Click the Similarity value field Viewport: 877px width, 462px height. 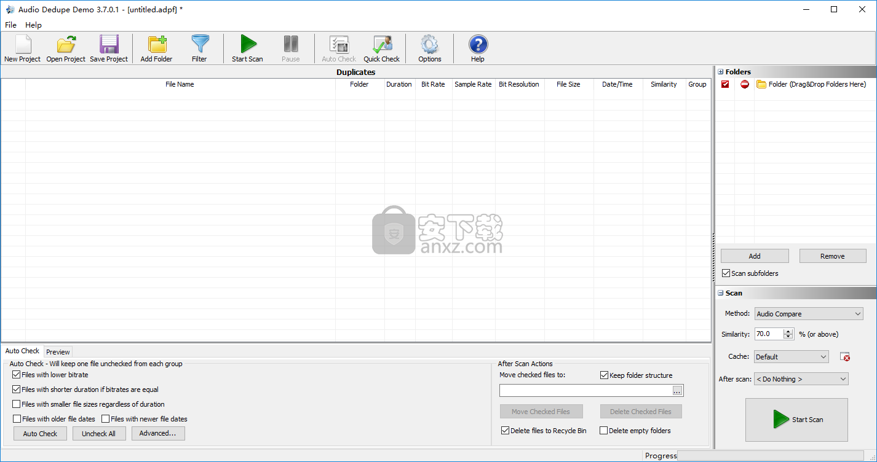769,334
